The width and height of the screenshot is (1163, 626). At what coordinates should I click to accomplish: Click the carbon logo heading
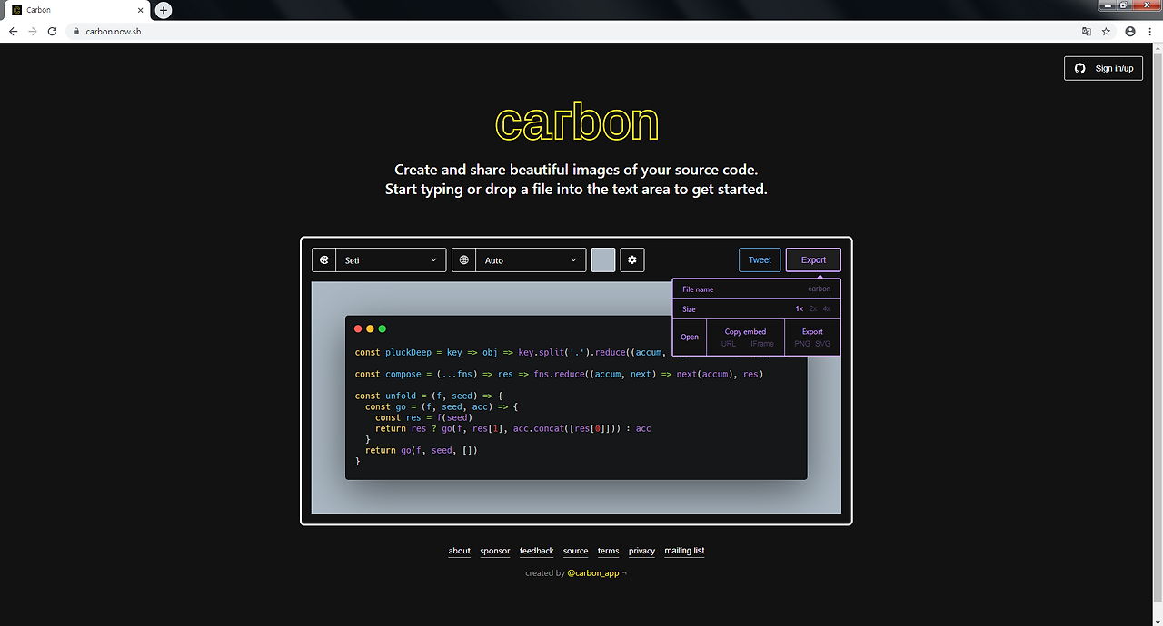[x=577, y=122]
